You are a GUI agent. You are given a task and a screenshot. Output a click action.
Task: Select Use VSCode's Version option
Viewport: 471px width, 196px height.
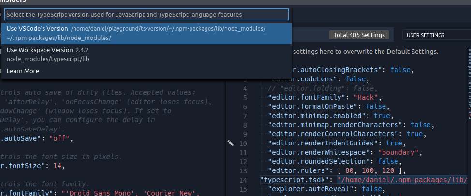click(x=147, y=34)
